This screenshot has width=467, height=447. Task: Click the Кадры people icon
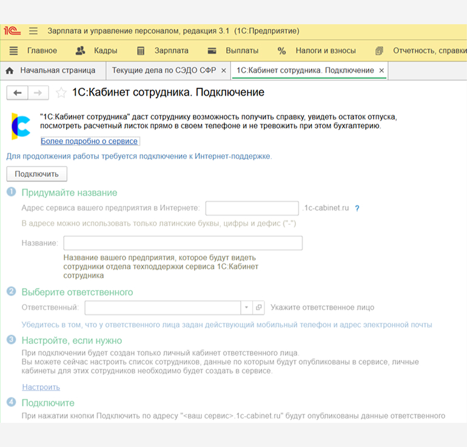coord(81,50)
